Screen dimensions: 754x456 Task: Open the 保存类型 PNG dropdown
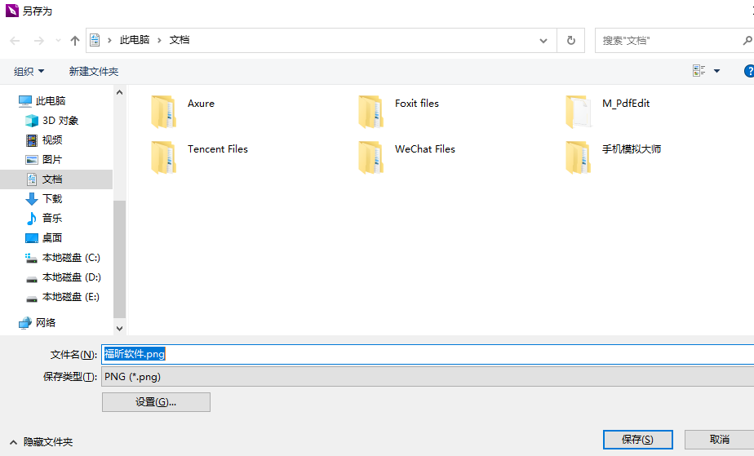[424, 377]
